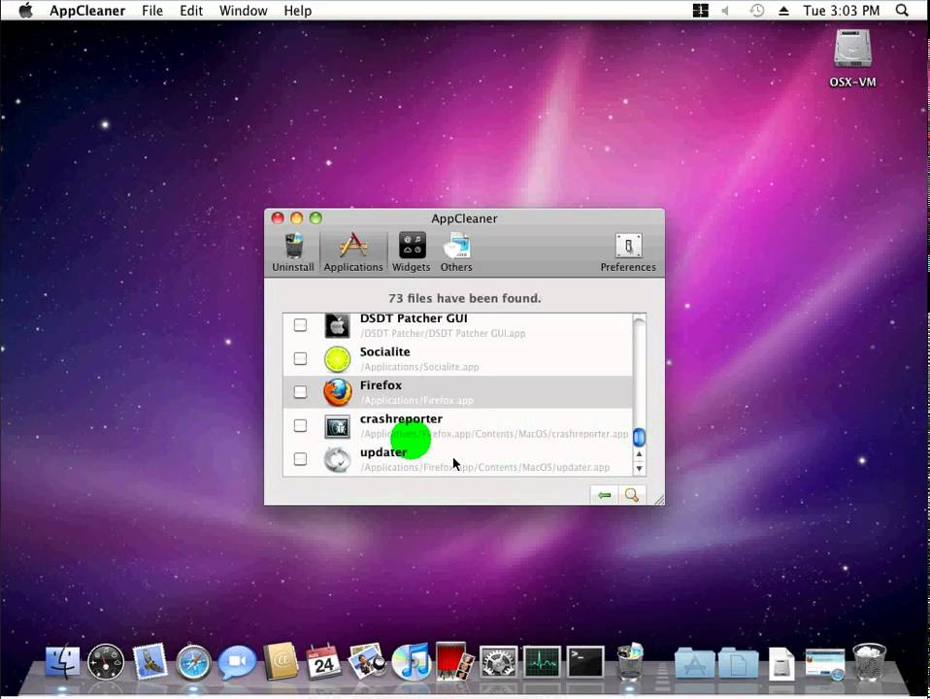
Task: Open Activity Monitor from the Dock
Action: 542,661
